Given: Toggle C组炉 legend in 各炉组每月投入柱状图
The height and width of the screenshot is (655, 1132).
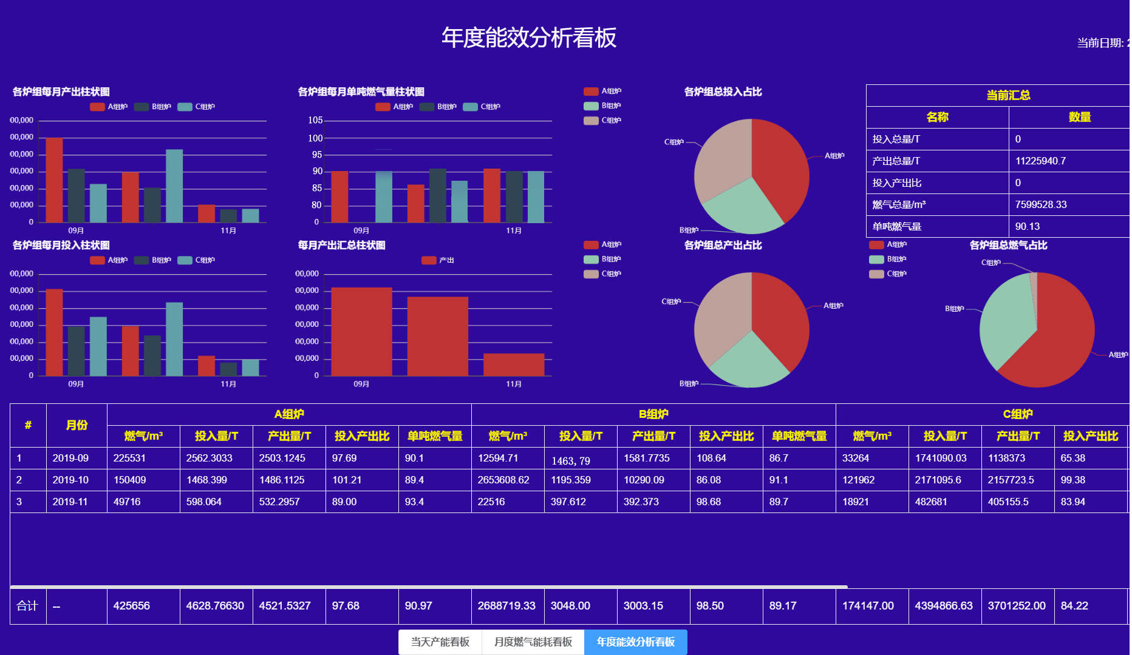Looking at the screenshot, I should tap(196, 260).
